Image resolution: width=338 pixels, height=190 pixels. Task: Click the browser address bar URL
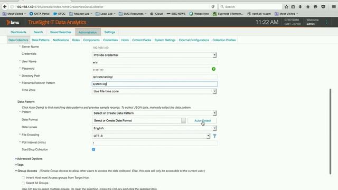click(60, 7)
